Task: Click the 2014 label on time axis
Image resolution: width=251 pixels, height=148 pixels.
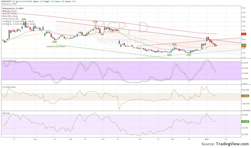Action: point(207,139)
